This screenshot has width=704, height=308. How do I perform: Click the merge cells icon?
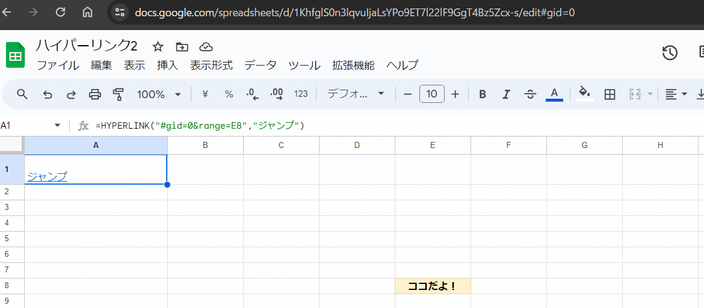(634, 94)
